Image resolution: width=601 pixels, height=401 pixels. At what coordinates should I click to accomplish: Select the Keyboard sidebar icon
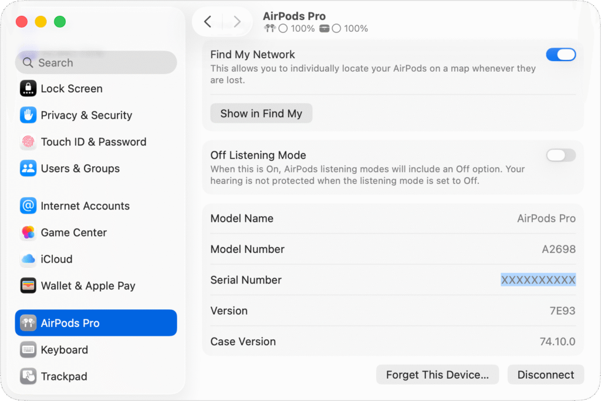click(x=28, y=349)
